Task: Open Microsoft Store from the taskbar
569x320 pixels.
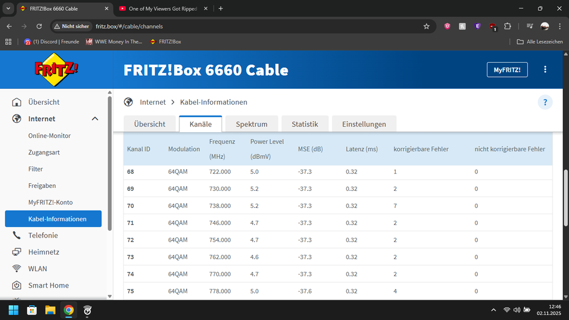Action: pos(32,310)
